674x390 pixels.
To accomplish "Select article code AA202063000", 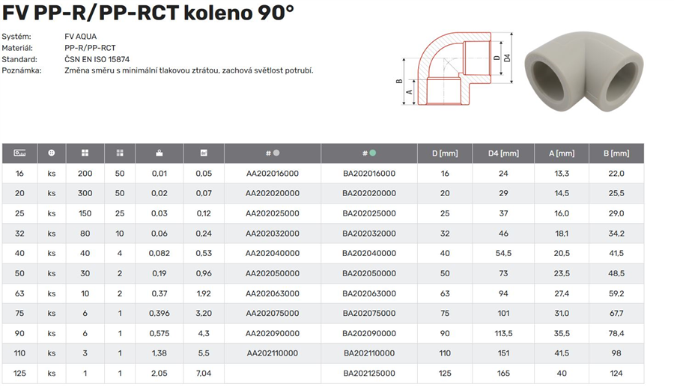I will (x=273, y=293).
